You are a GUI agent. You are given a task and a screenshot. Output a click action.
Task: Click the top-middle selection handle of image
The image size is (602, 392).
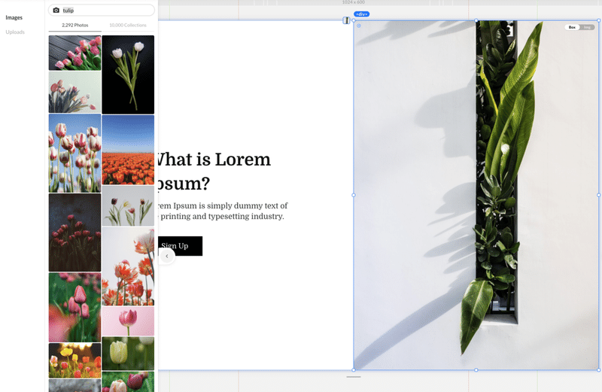pyautogui.click(x=476, y=20)
